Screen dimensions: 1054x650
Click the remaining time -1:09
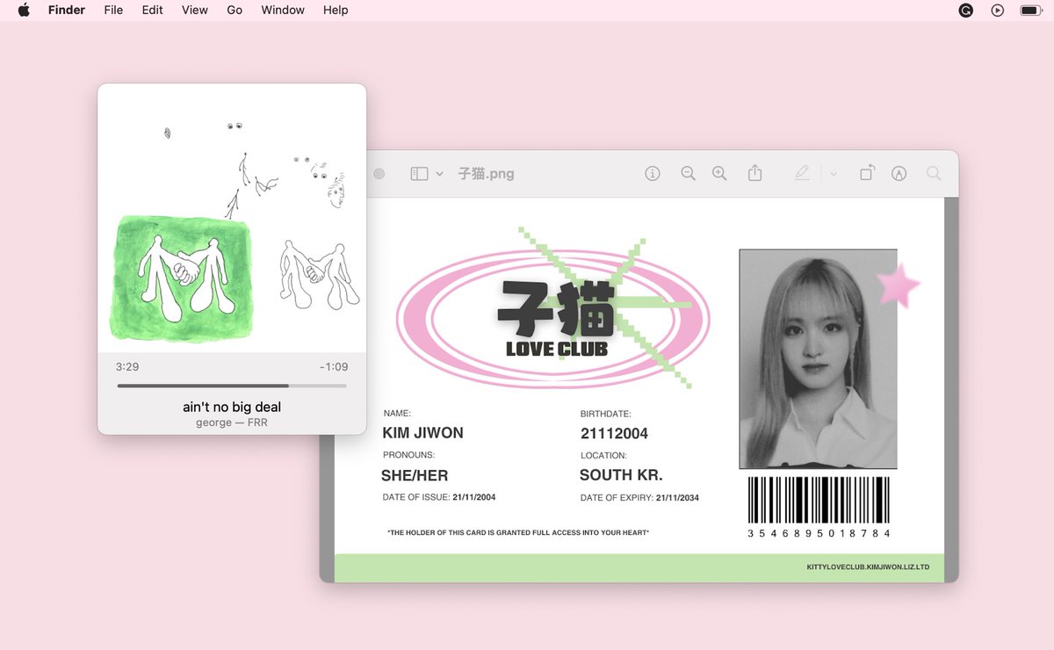coord(334,366)
